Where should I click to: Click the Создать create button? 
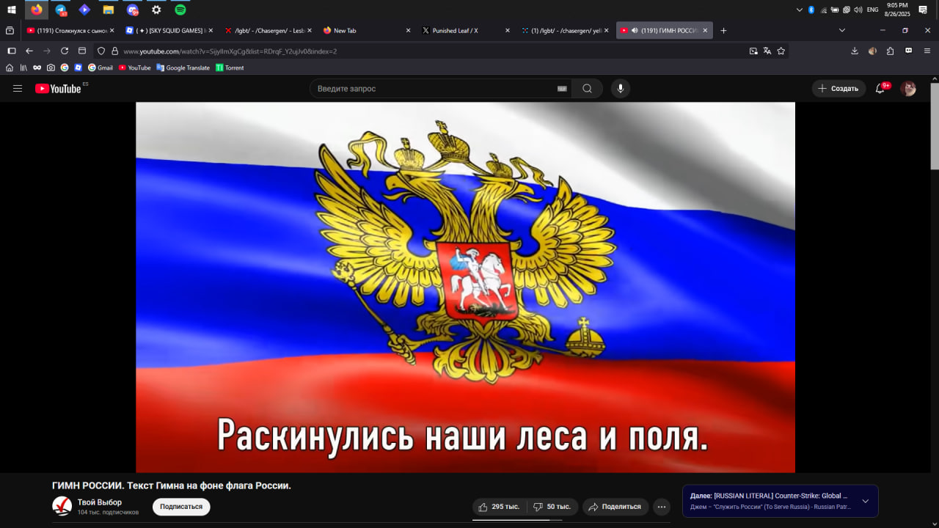pos(838,89)
